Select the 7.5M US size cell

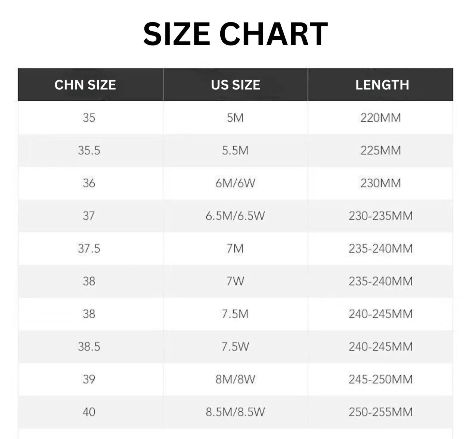click(235, 314)
